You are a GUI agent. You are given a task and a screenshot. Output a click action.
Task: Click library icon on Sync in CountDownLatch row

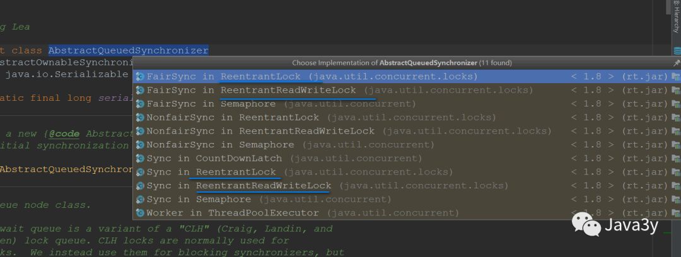click(x=676, y=159)
